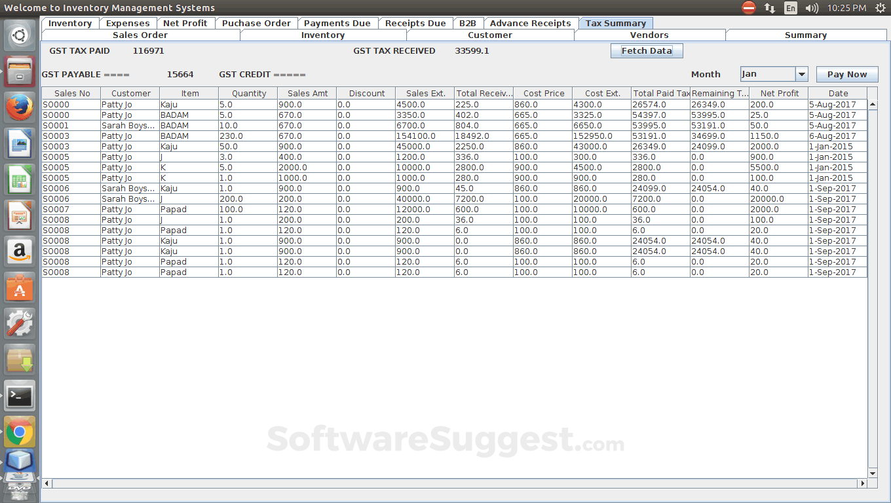
Task: Open LibreOffice Calc spreadsheet icon
Action: [20, 179]
